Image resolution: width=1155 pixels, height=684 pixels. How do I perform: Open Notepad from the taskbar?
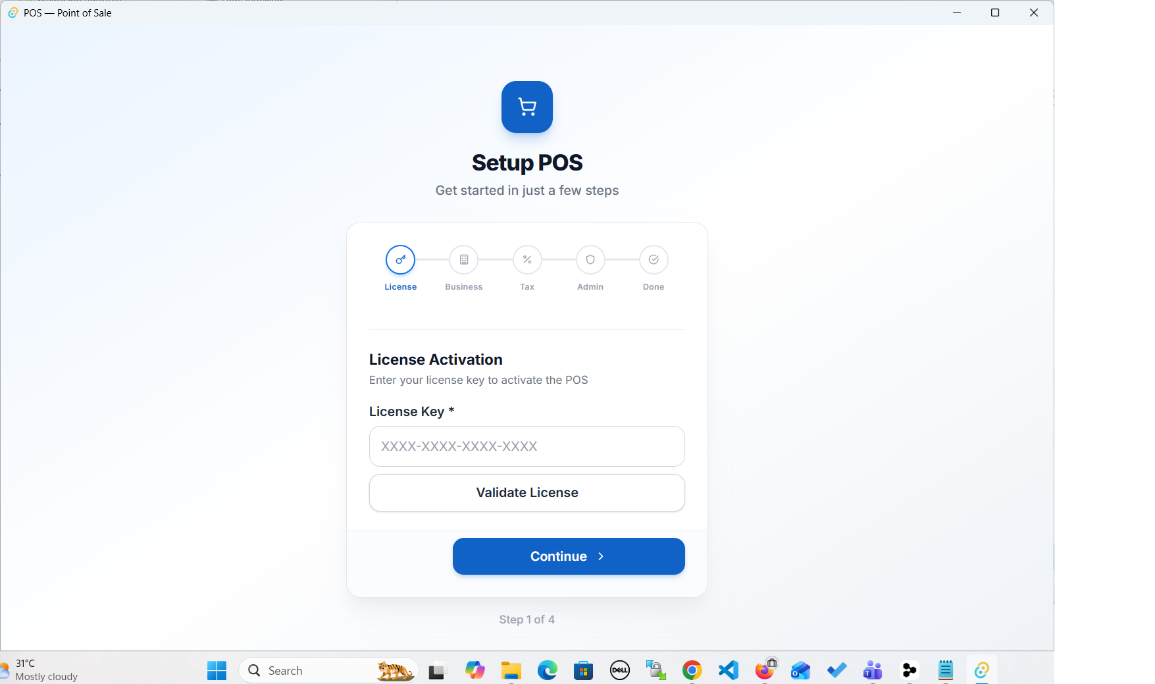(x=946, y=671)
